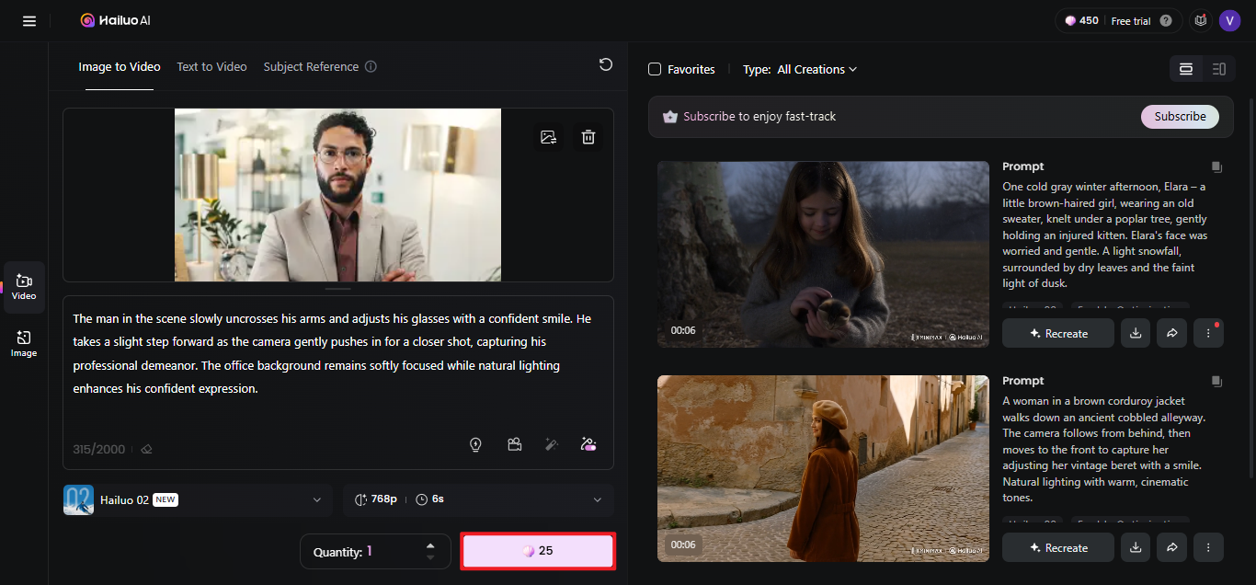Open the hamburger menu

[x=29, y=20]
